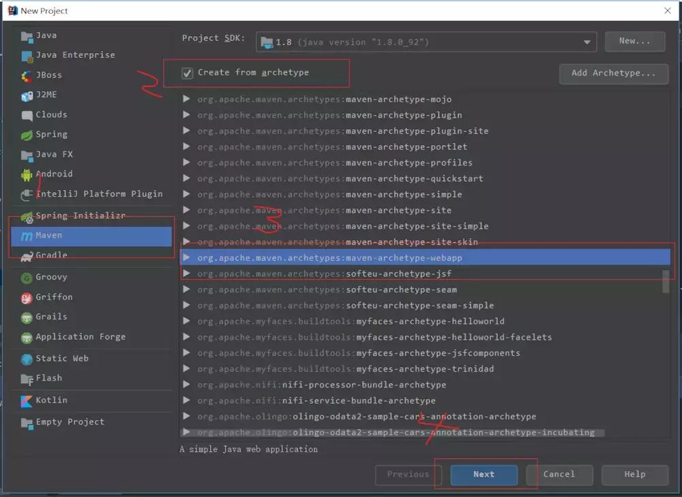
Task: Click the Add Archetype... button
Action: (614, 74)
